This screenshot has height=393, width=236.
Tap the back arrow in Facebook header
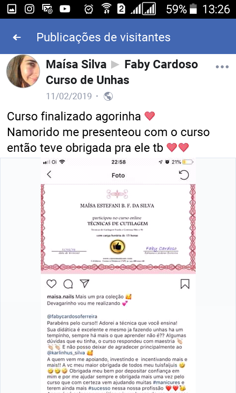[17, 38]
